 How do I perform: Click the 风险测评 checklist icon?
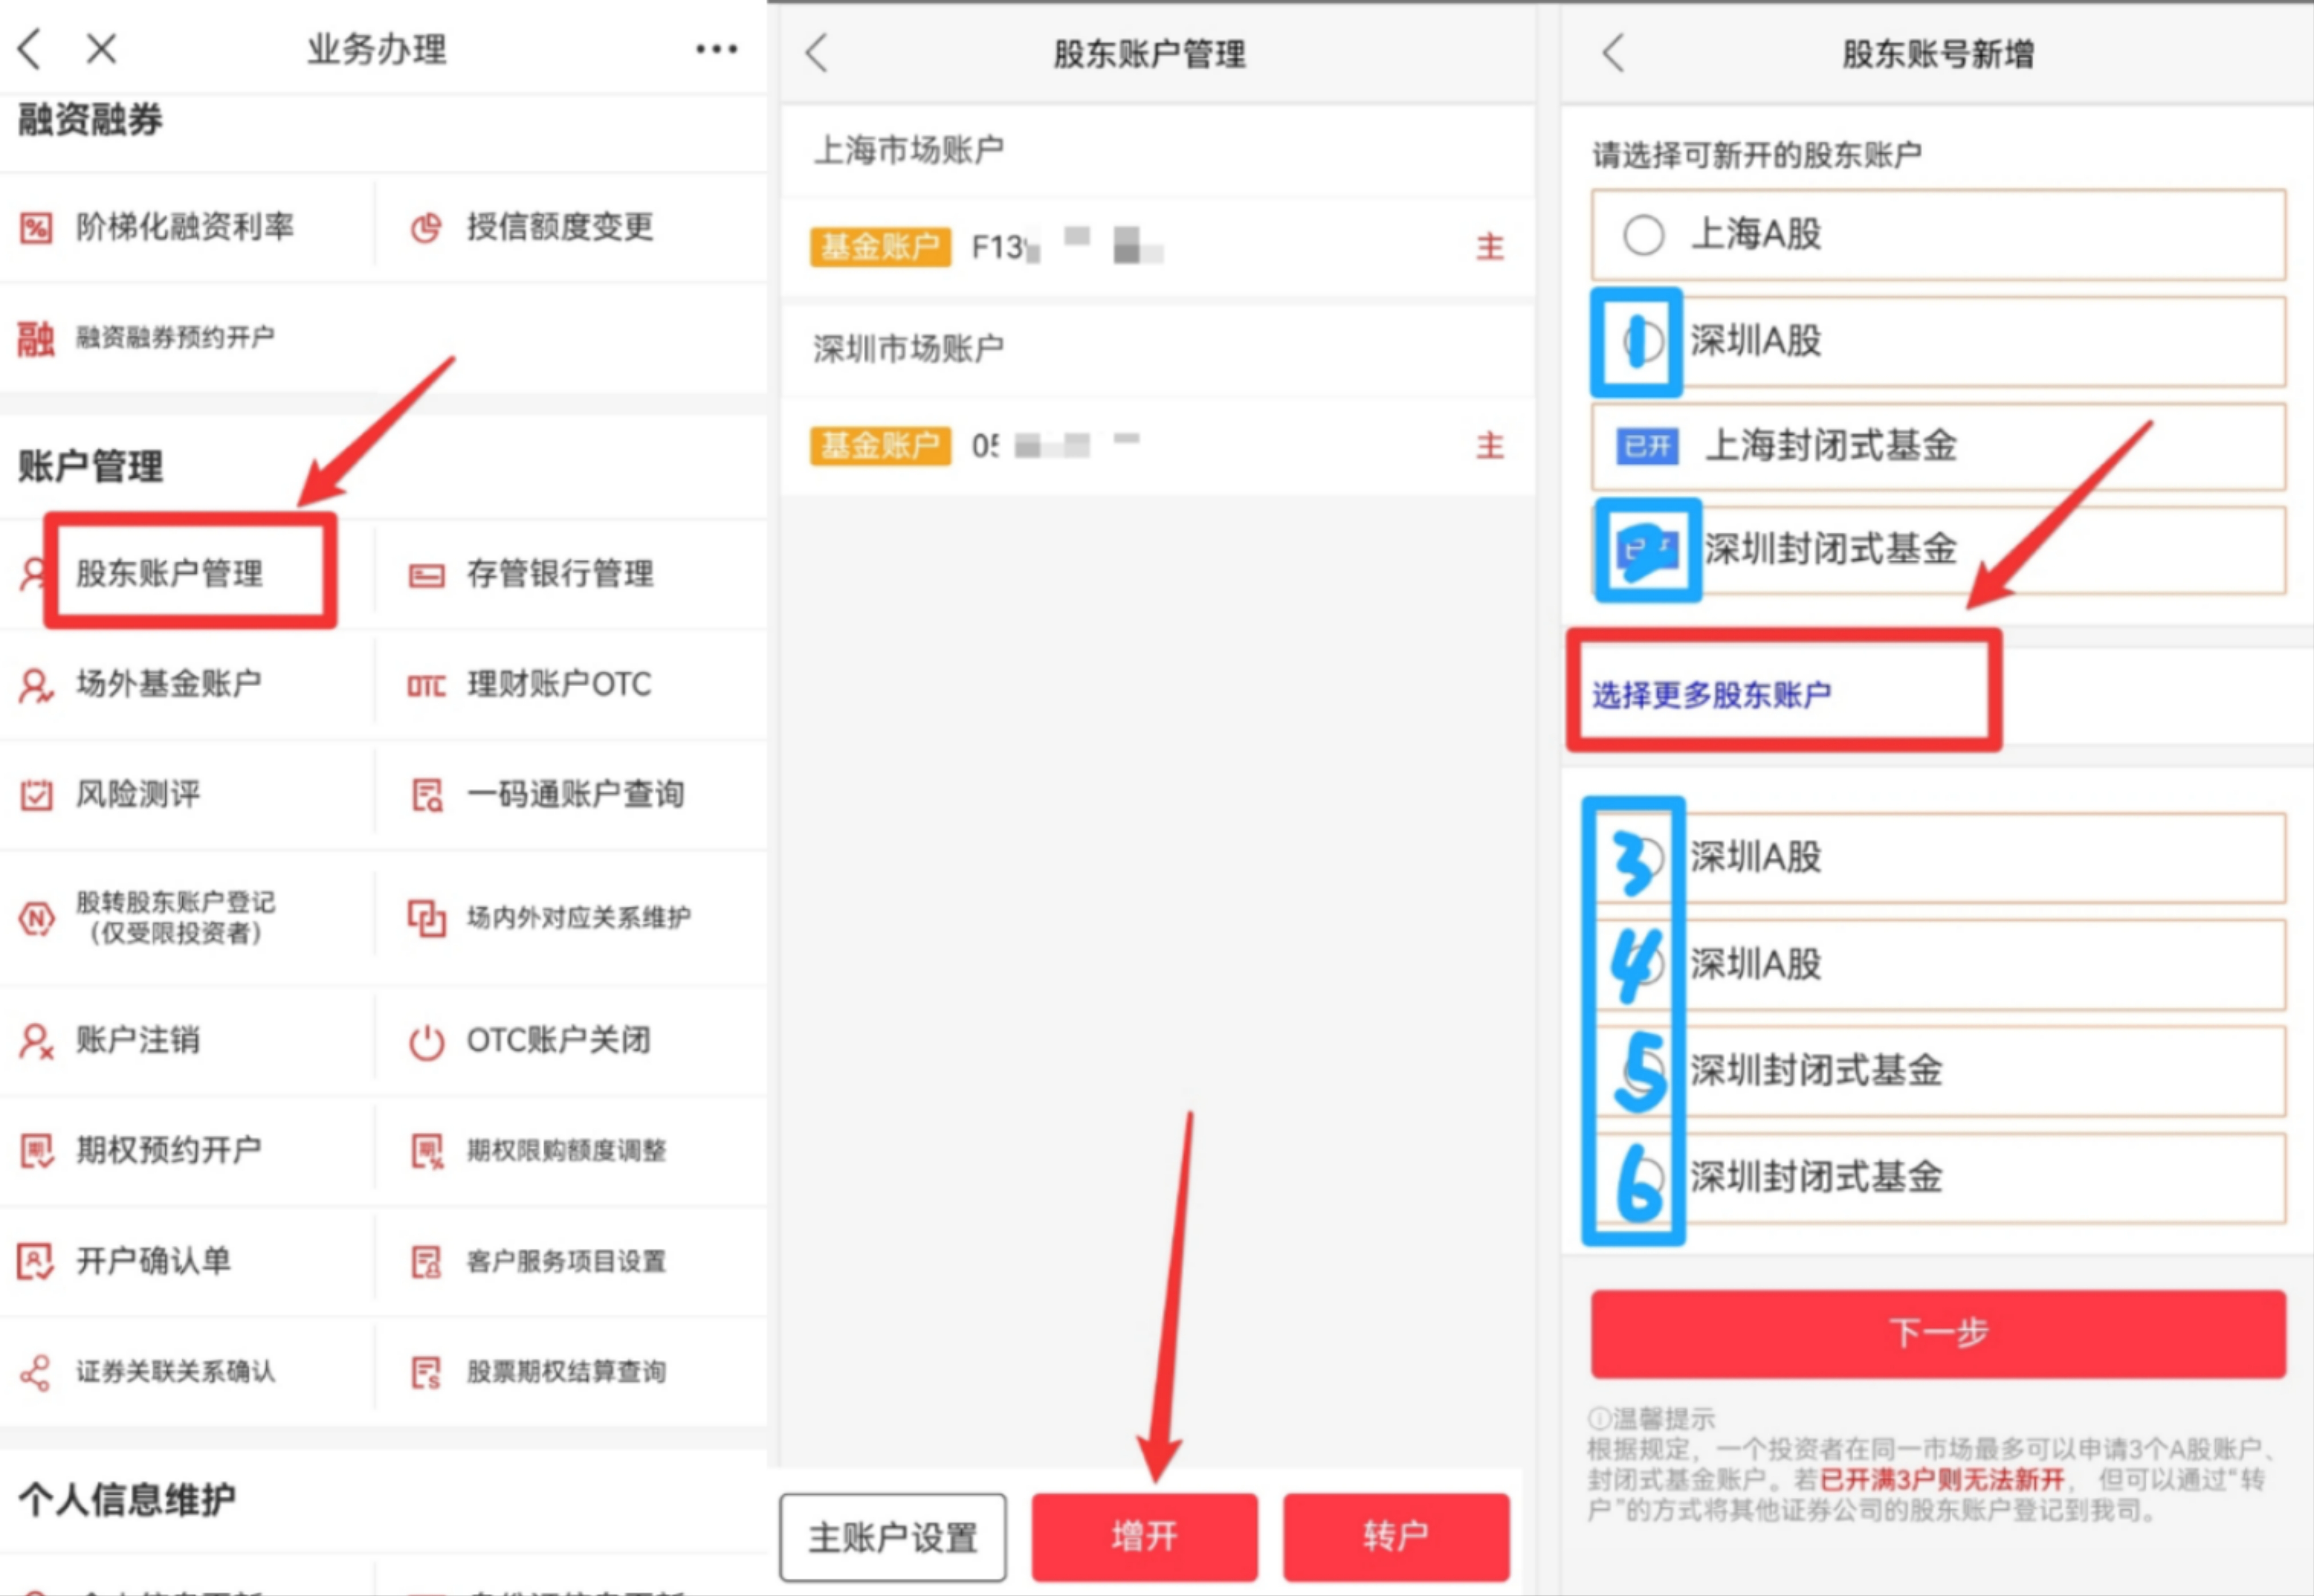36,796
